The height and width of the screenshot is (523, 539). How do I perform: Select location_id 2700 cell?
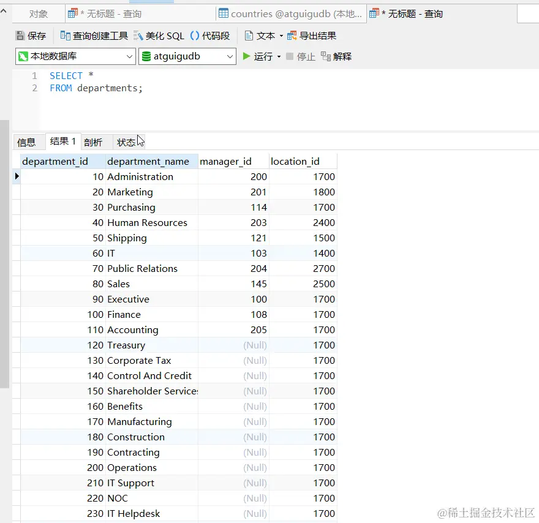pyautogui.click(x=303, y=269)
